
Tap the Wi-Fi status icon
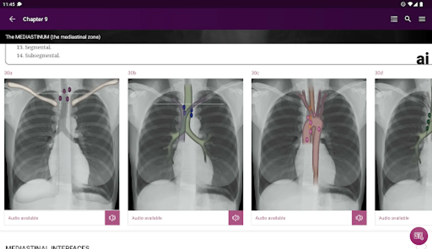tap(410, 4)
